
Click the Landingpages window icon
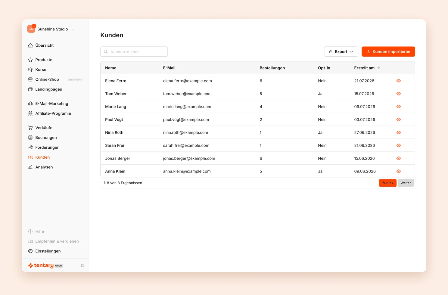30,89
